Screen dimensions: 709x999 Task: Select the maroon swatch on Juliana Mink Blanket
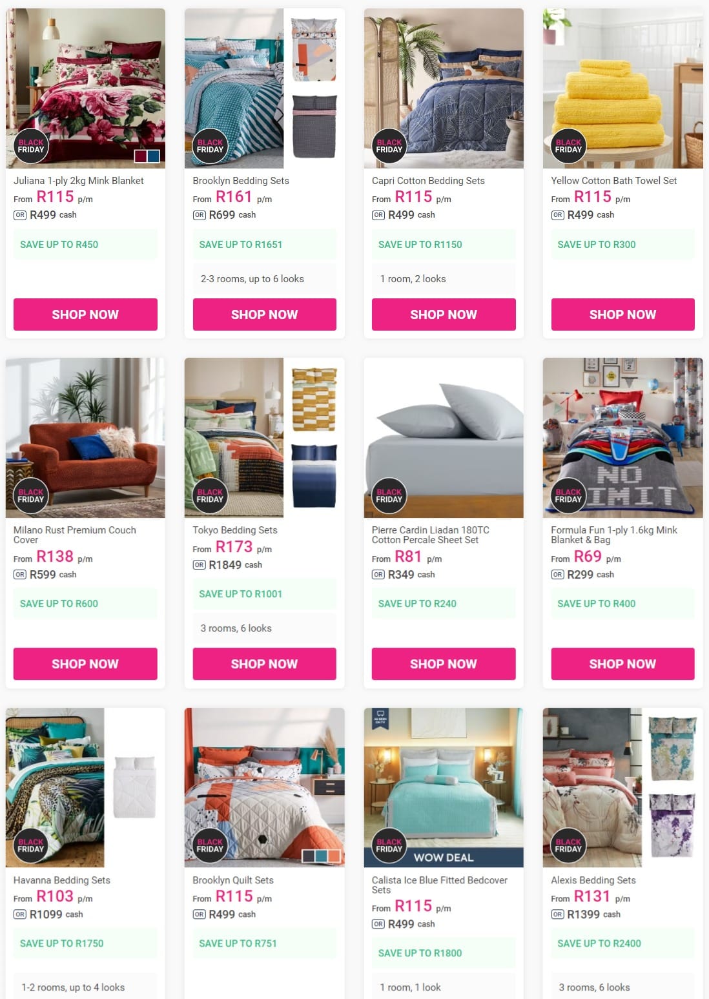(141, 156)
